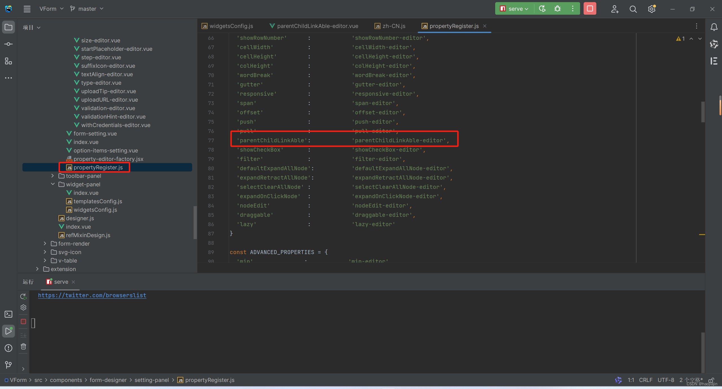This screenshot has width=722, height=389.
Task: Rerun serve from the run panel
Action: click(x=23, y=296)
